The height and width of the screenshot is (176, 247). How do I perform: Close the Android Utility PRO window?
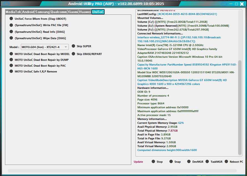[242, 4]
